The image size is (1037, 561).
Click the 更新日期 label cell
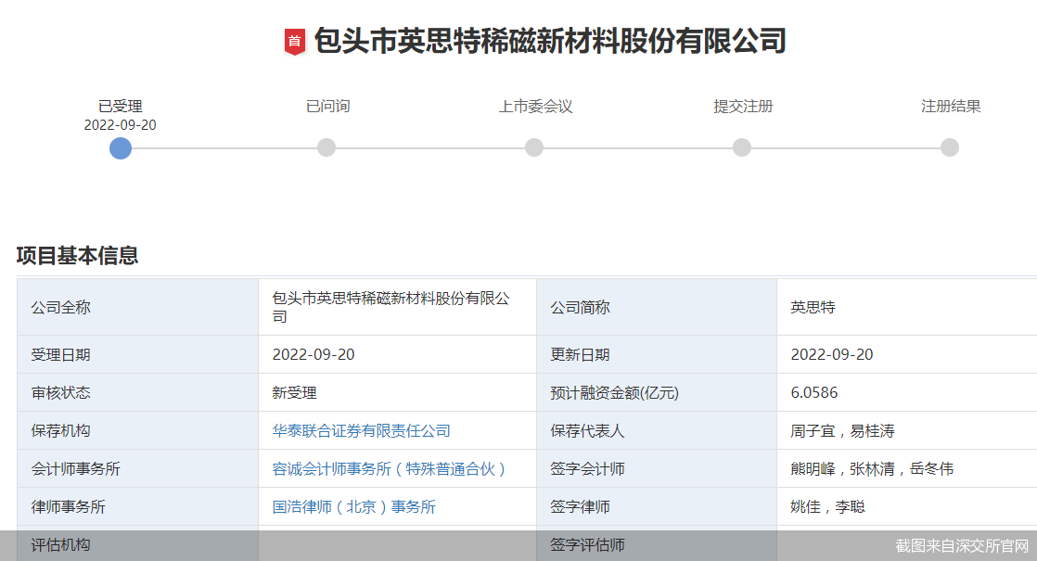coord(657,355)
